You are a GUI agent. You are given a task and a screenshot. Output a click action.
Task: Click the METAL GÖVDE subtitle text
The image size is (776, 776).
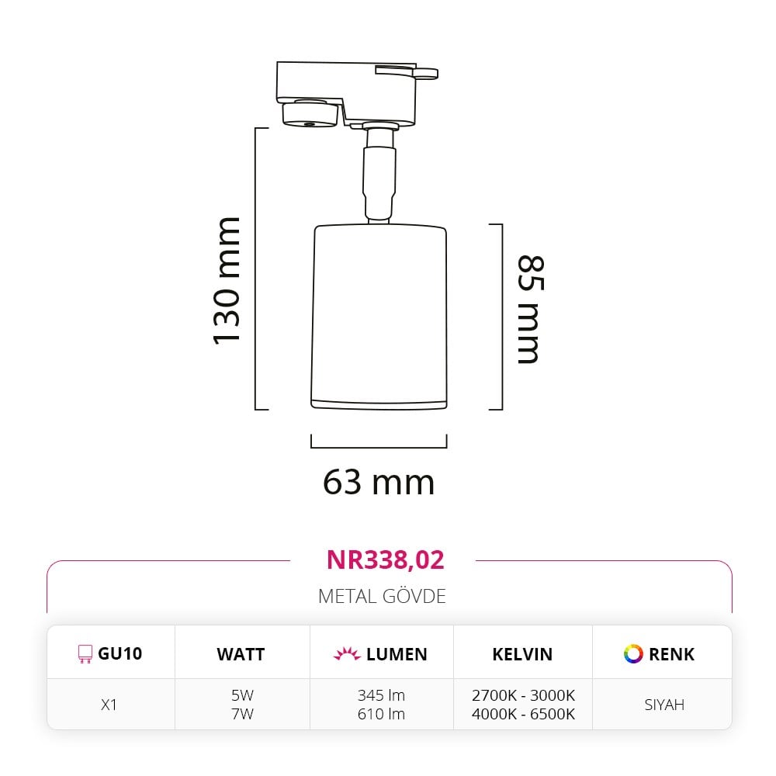(x=382, y=596)
